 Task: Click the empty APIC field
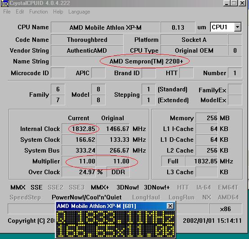(x=98, y=73)
